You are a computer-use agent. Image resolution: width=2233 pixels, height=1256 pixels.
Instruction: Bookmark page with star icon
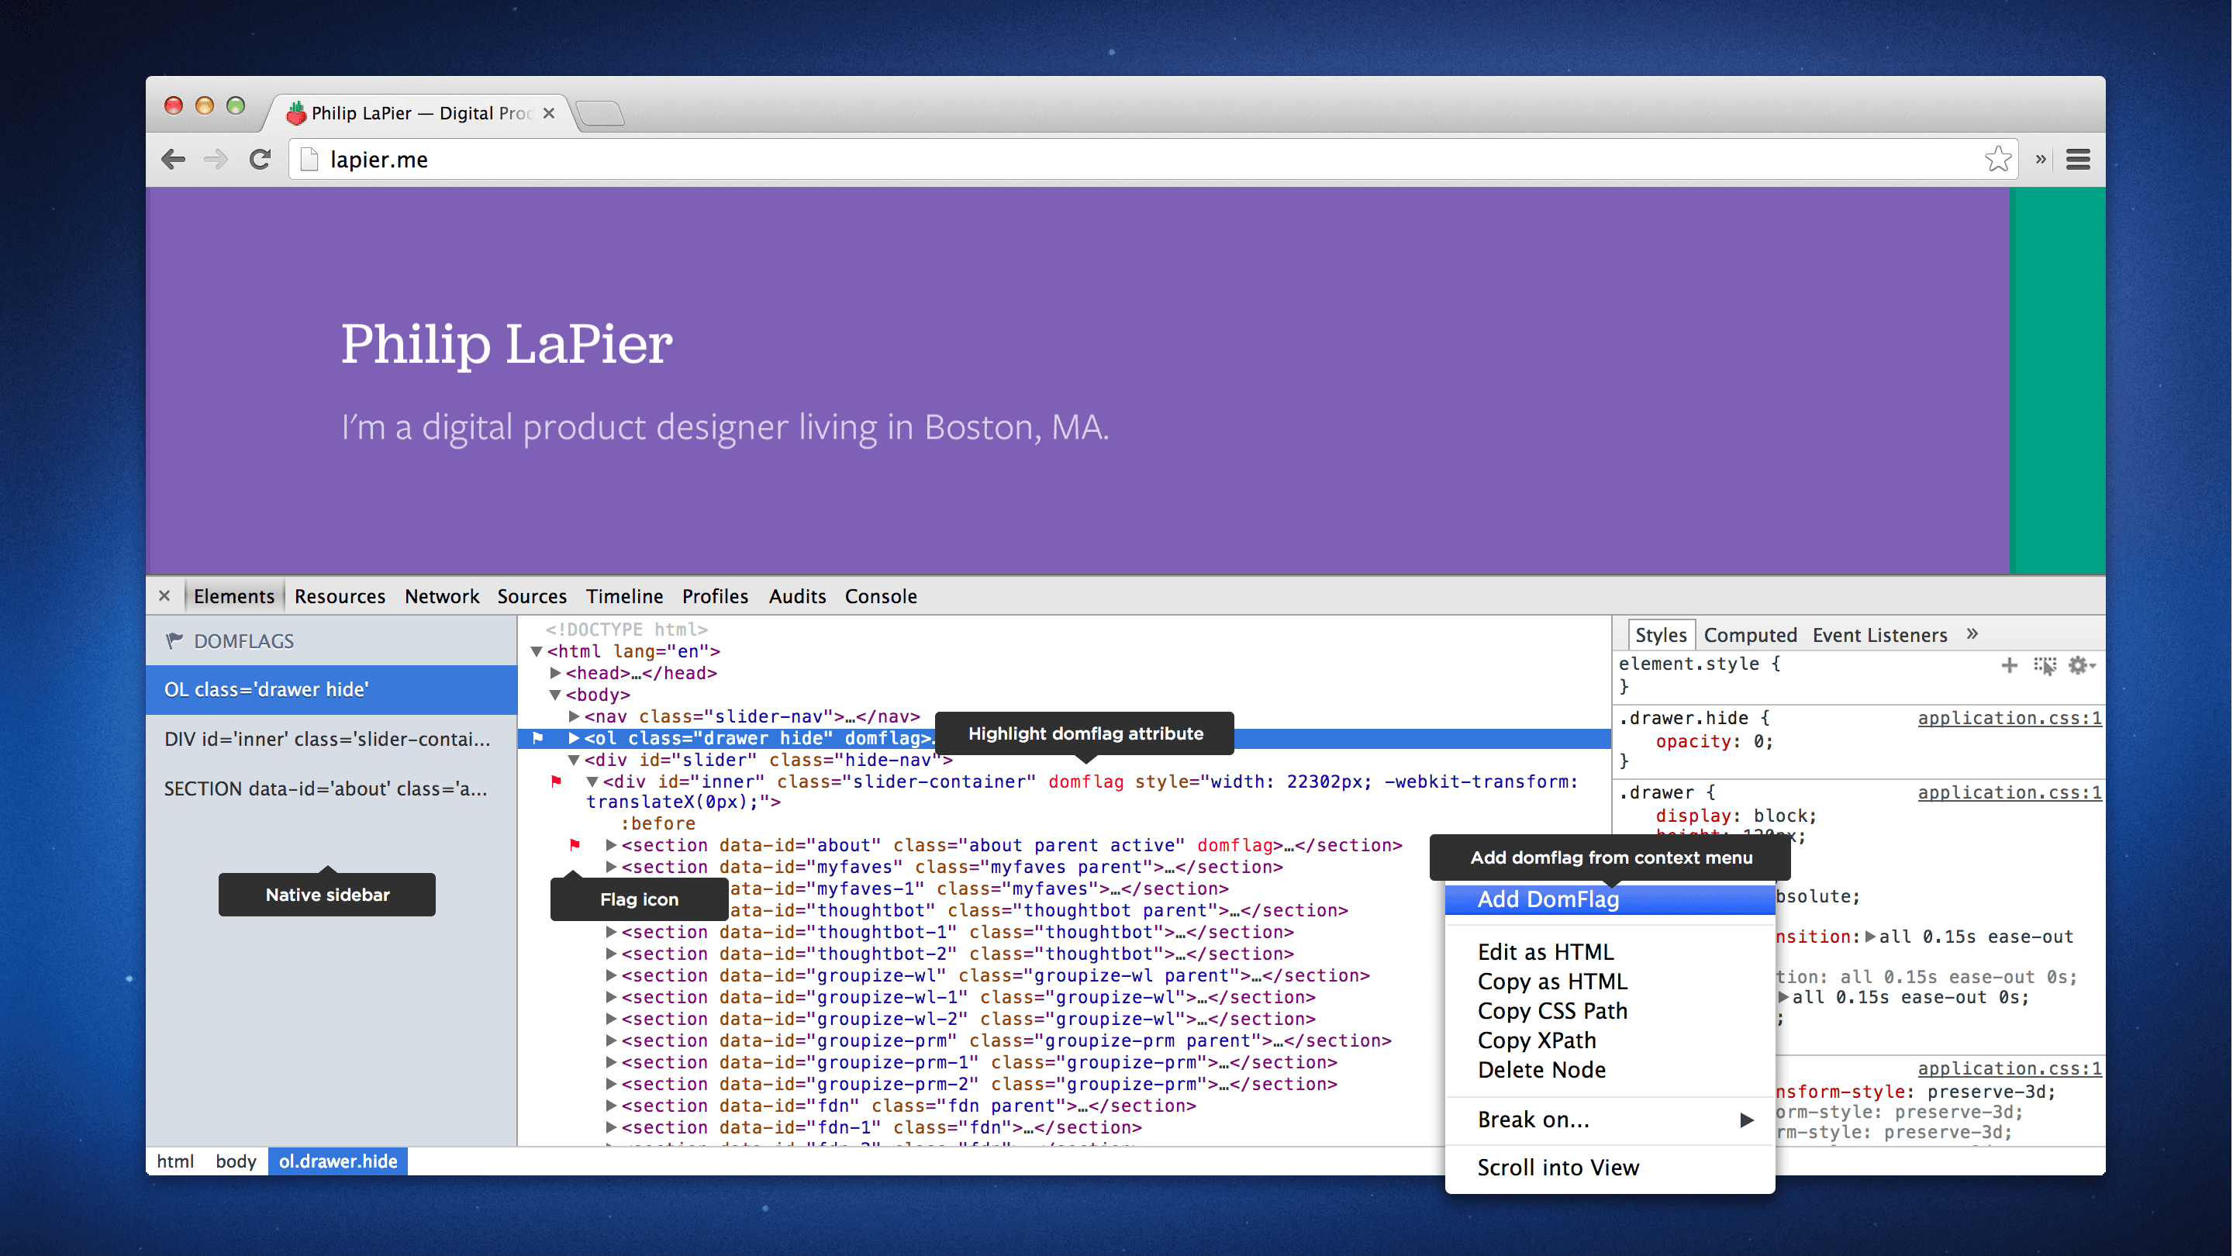coord(1997,160)
